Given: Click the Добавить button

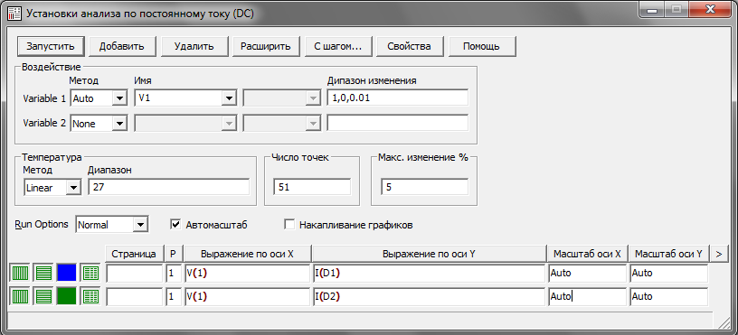Looking at the screenshot, I should click(x=122, y=46).
